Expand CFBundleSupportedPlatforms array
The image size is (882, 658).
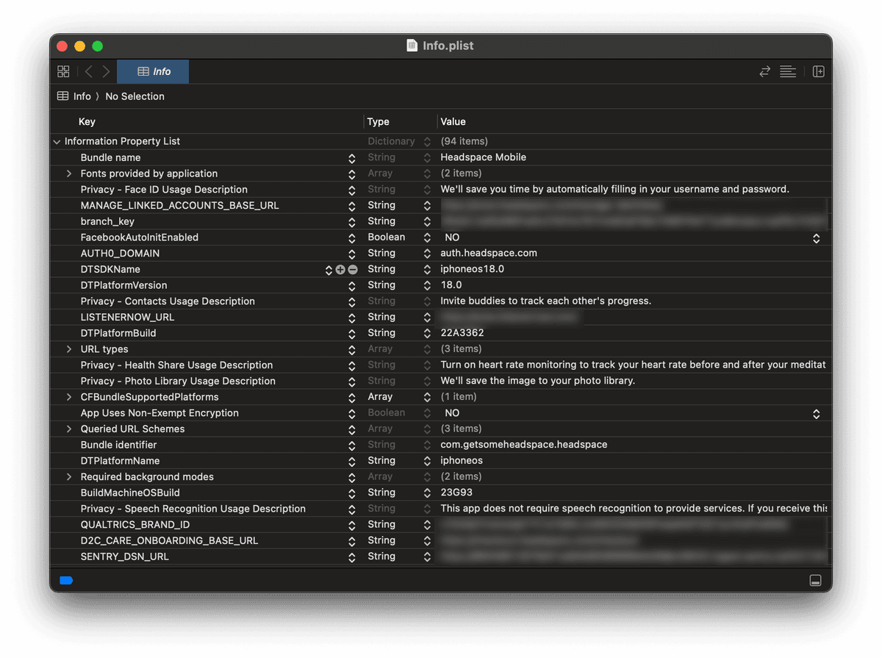click(x=69, y=397)
